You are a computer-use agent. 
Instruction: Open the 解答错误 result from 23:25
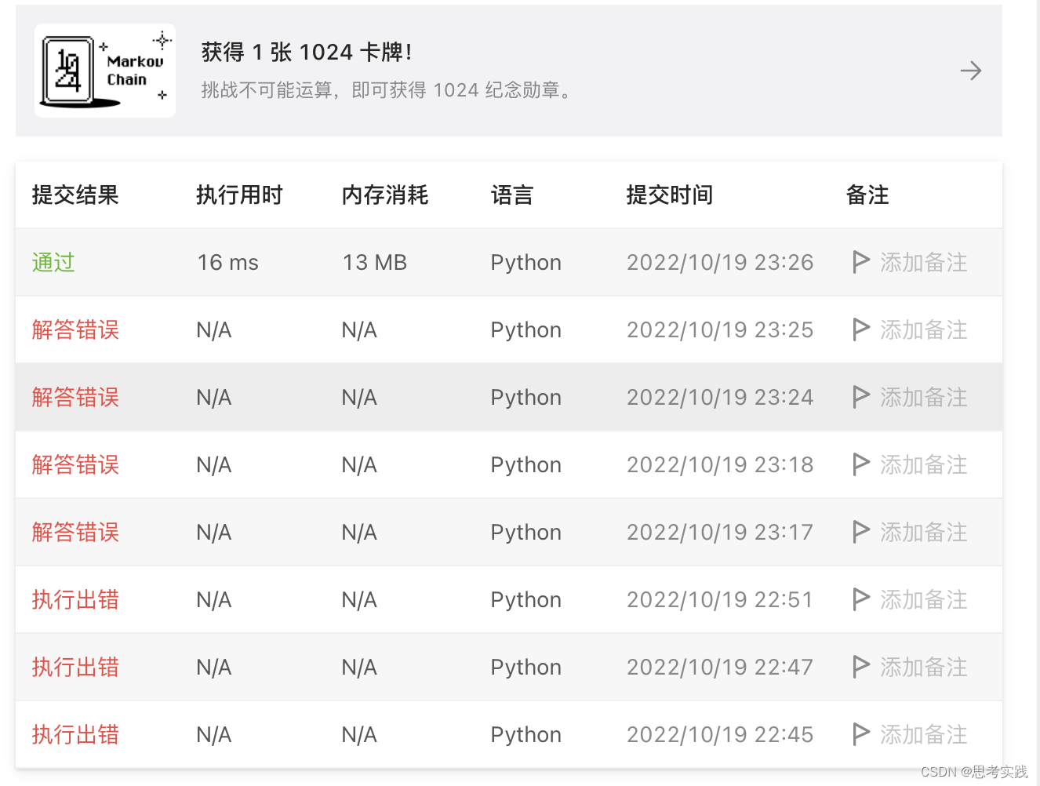(x=75, y=329)
